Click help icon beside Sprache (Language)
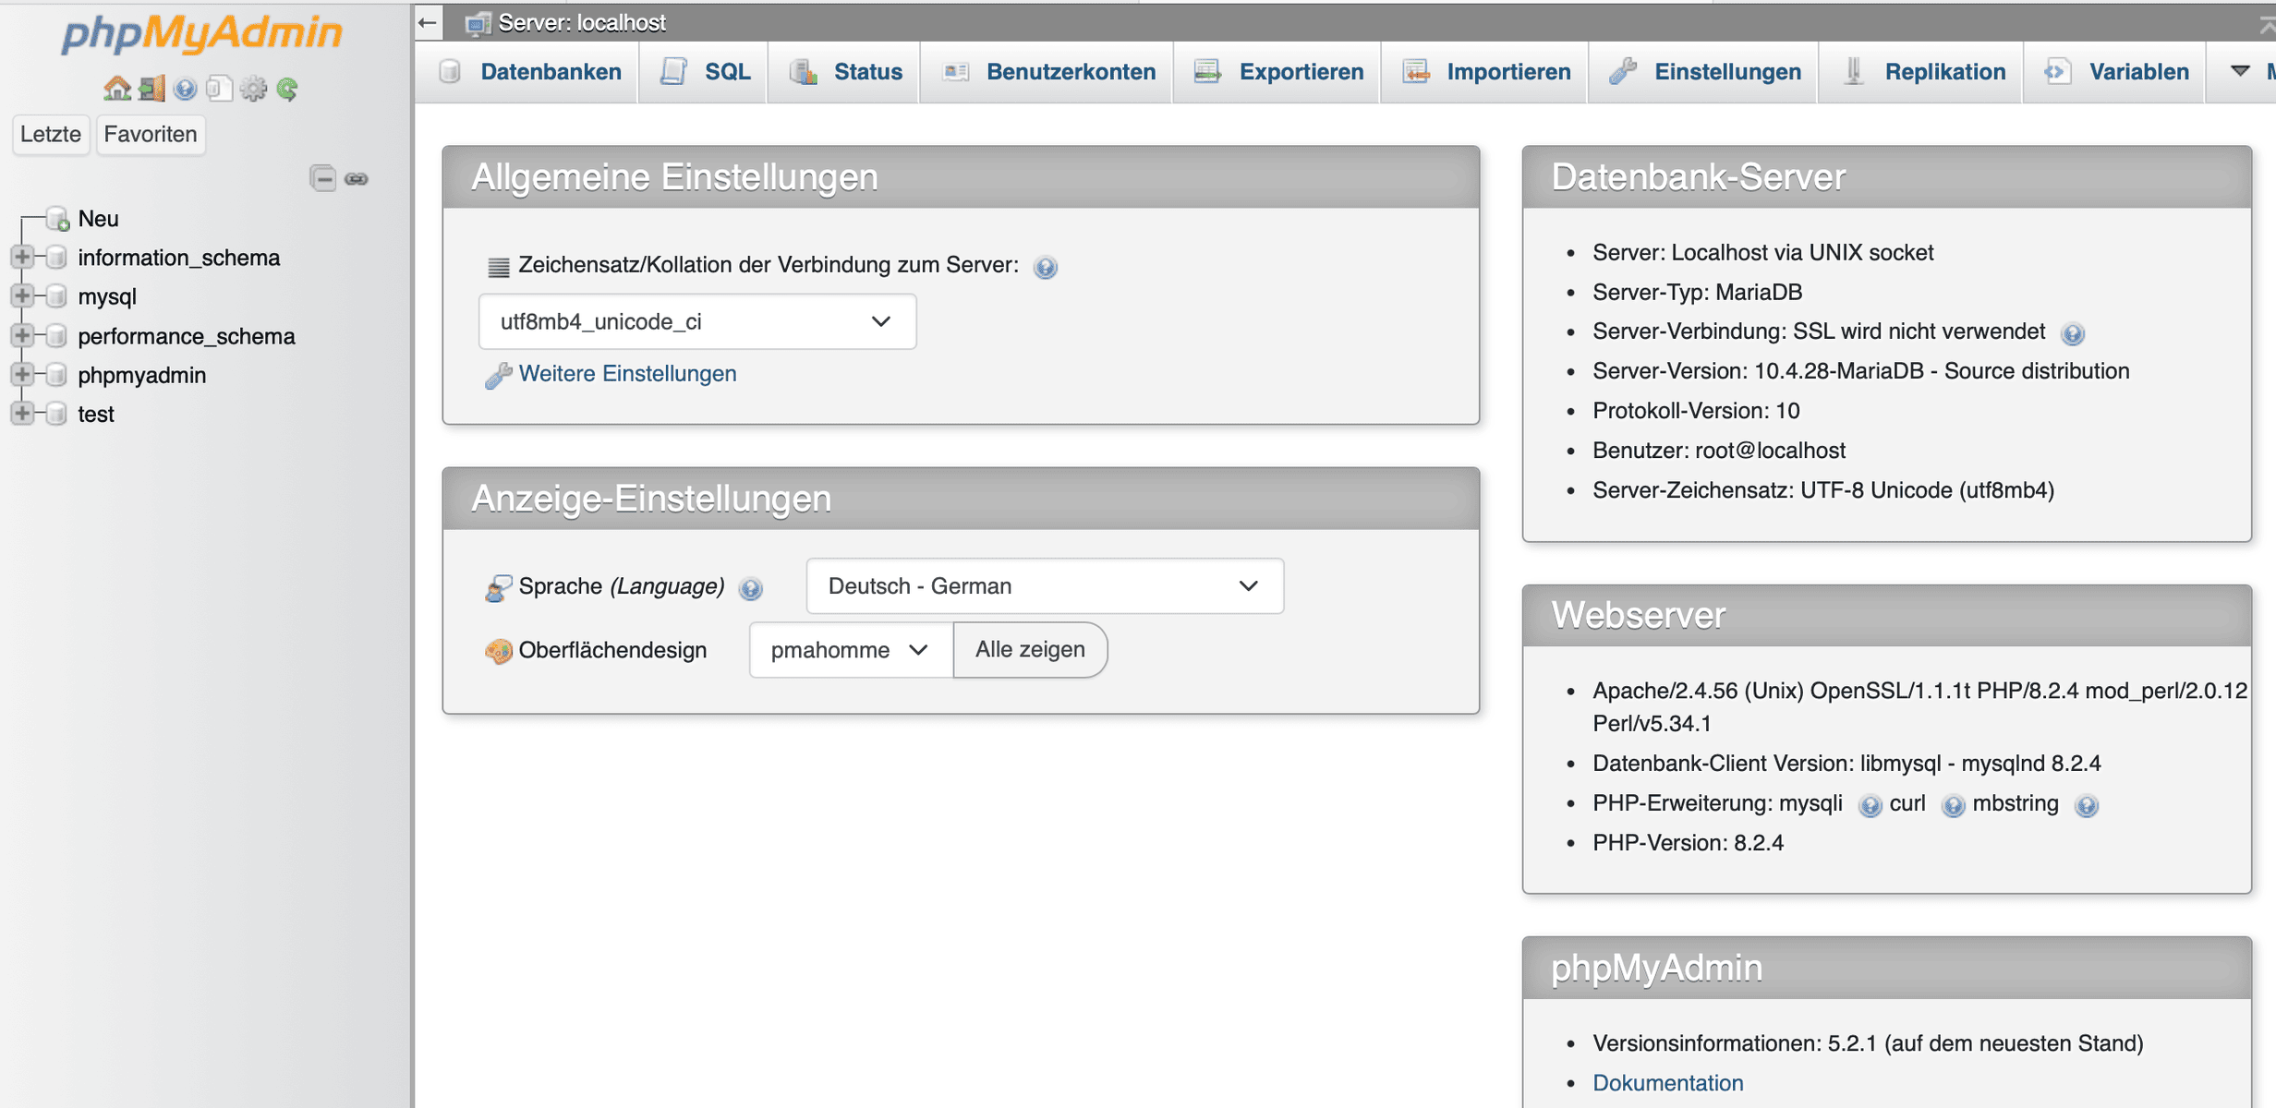Image resolution: width=2276 pixels, height=1108 pixels. (751, 588)
